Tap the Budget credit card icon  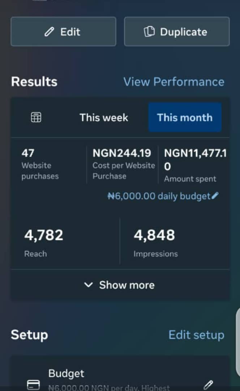33,384
